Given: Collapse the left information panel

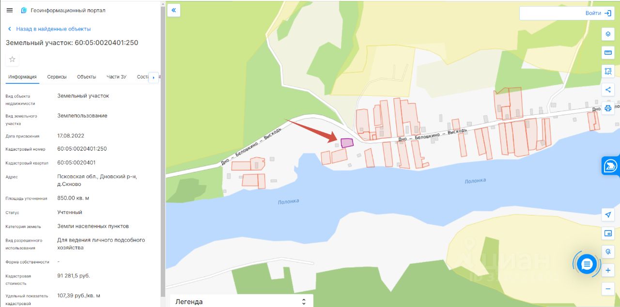Looking at the screenshot, I should point(174,10).
